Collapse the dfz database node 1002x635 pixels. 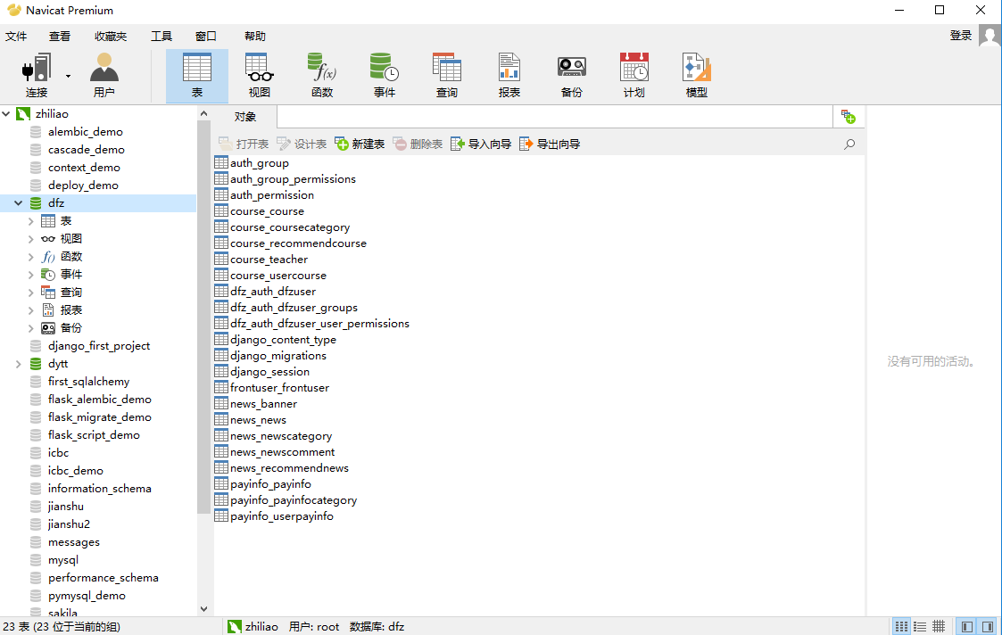(18, 203)
